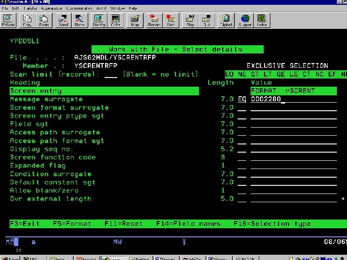This screenshot has height=260, width=347.
Task: Click the Recv receive file toolbar icon
Action: click(x=80, y=20)
